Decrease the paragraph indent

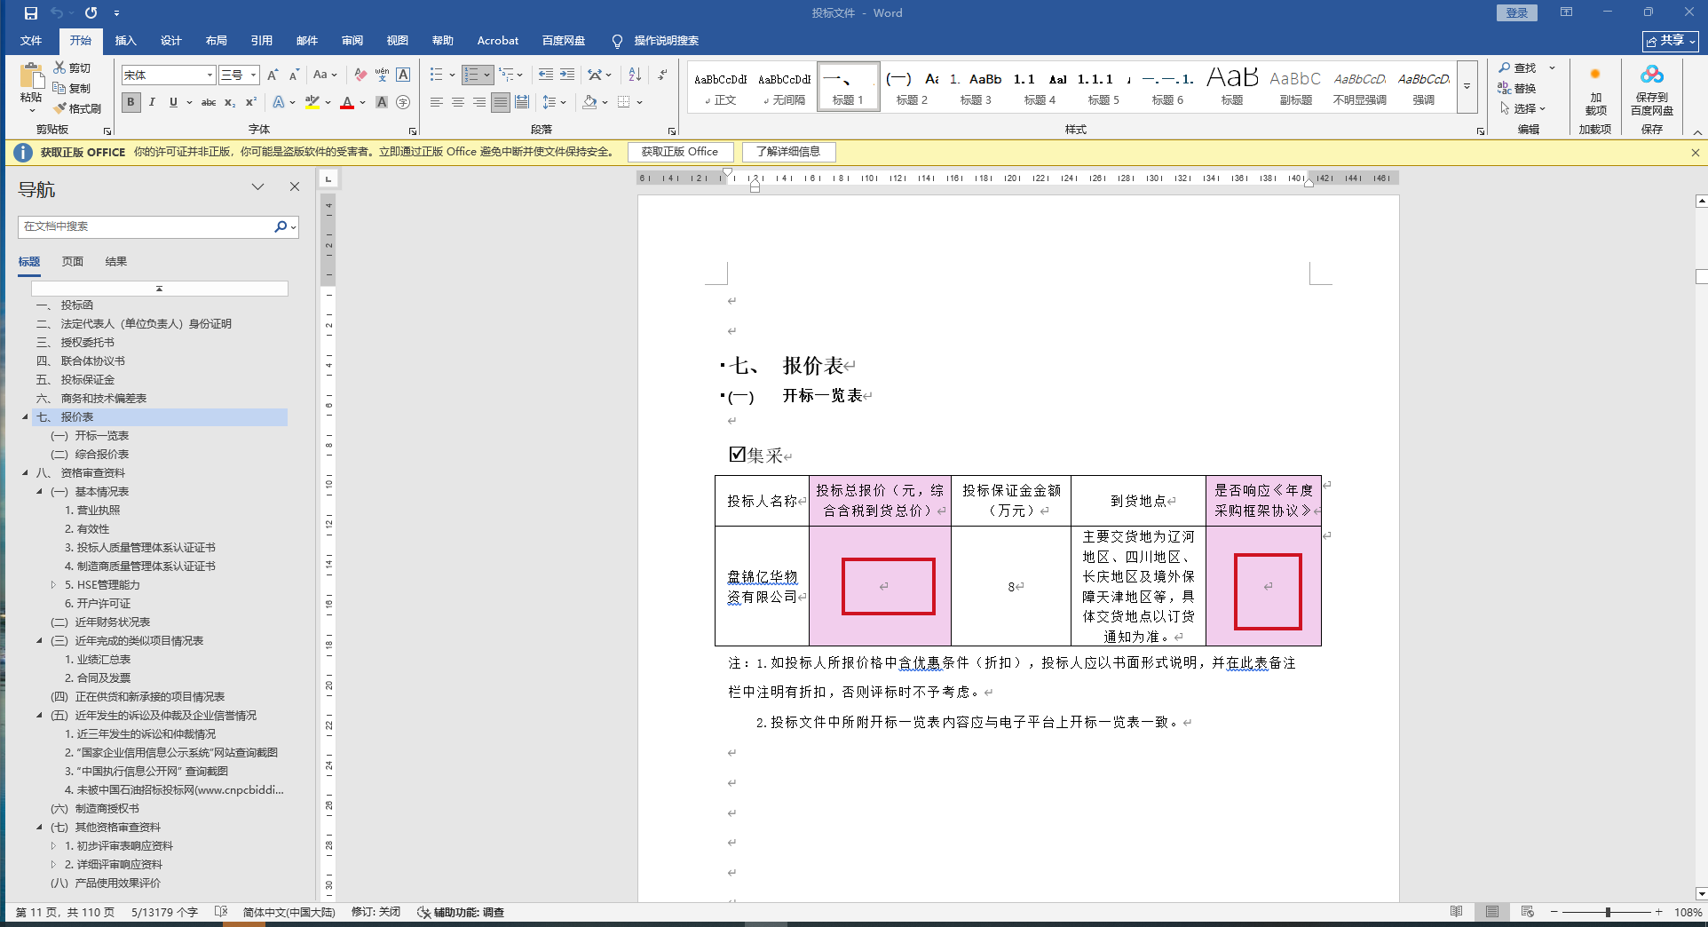546,75
